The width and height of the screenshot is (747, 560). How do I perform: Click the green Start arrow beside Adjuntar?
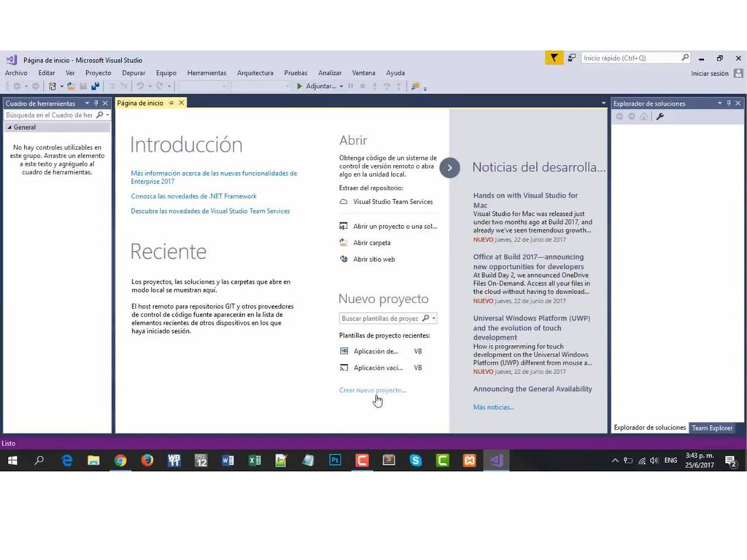(299, 86)
